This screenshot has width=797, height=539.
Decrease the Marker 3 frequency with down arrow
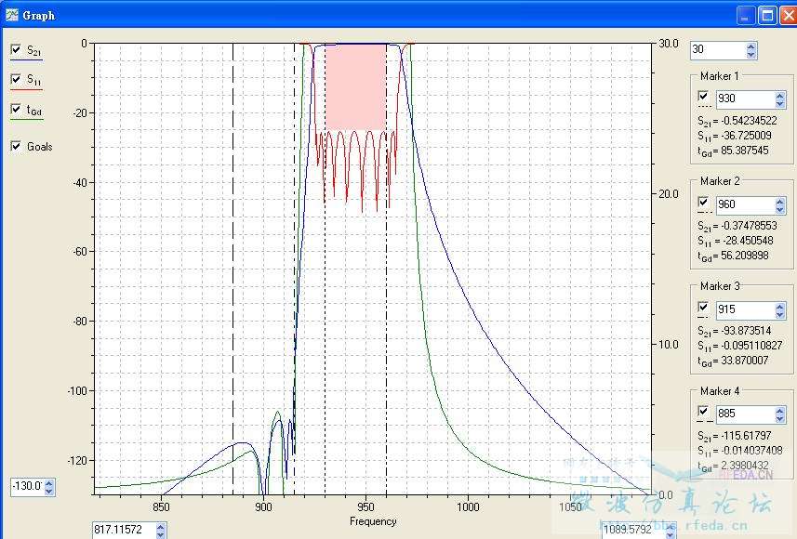[x=781, y=314]
